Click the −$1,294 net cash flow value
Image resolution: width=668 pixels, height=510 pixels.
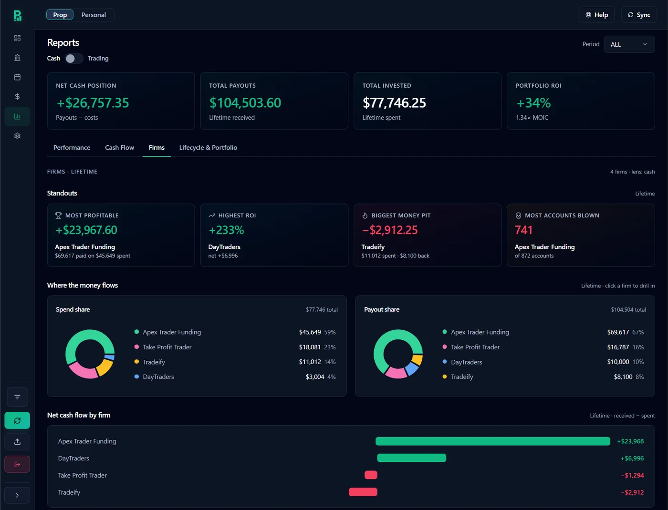tap(632, 475)
